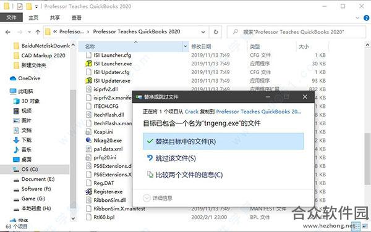Open the ISI Launcher.exe application icon

click(88, 64)
